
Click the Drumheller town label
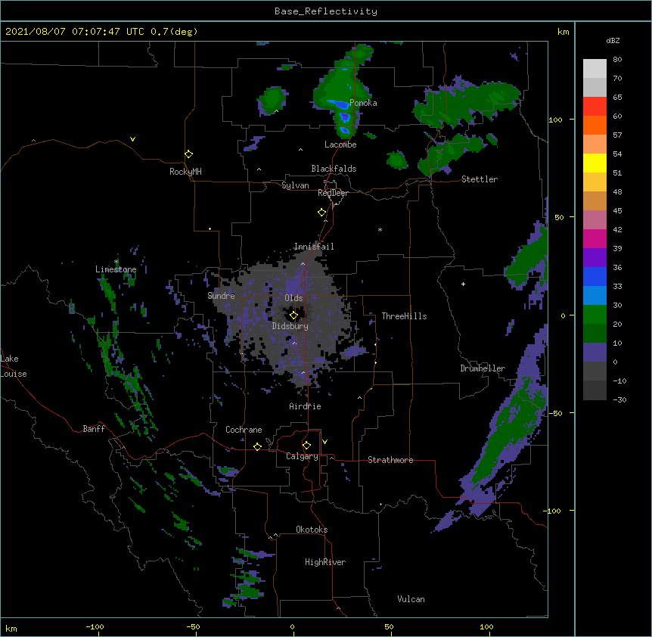point(483,368)
